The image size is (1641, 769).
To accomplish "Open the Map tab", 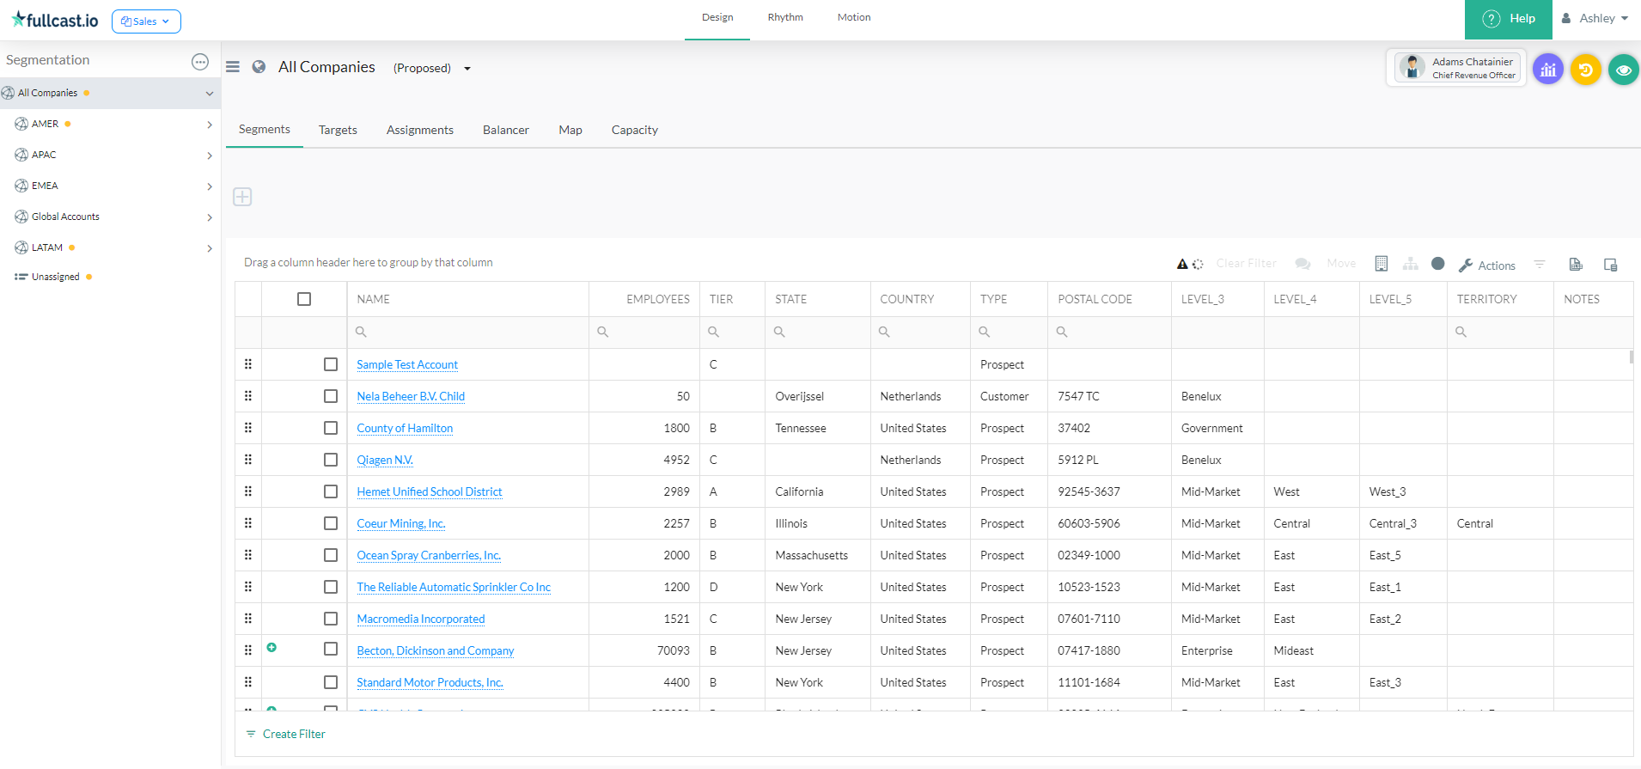I will click(x=570, y=131).
